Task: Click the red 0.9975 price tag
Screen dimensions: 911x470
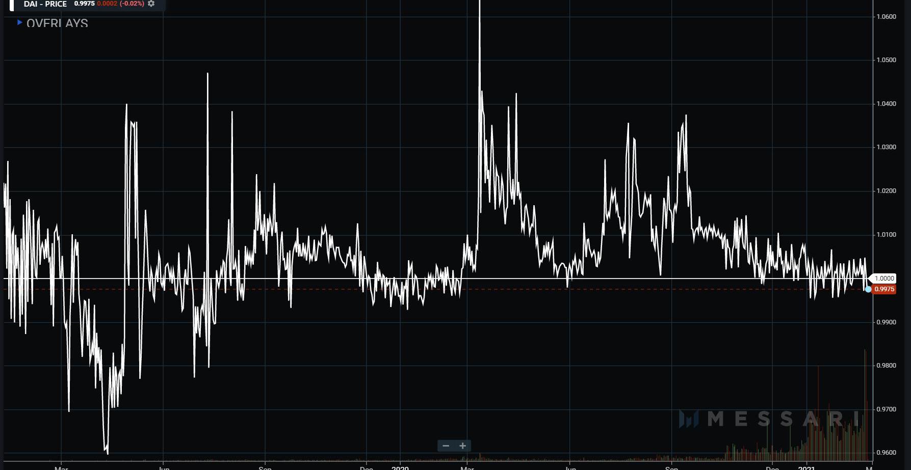Action: coord(884,289)
